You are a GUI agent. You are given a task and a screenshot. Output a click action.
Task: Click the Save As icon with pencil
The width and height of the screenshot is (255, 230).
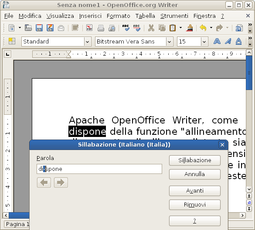click(50, 28)
